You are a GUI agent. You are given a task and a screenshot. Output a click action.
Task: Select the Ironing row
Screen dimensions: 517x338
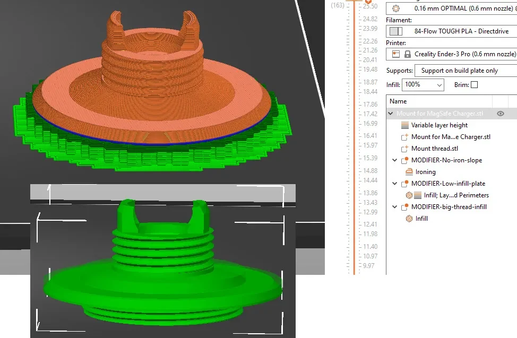coord(451,172)
